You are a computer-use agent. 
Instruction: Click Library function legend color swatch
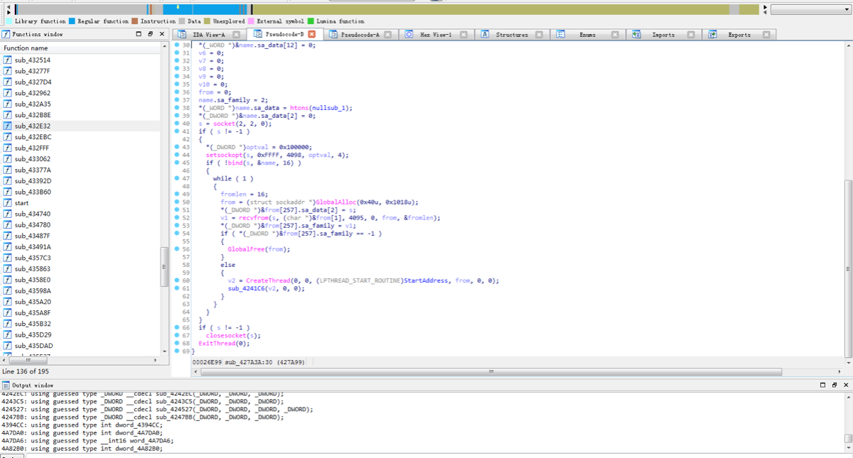click(9, 21)
